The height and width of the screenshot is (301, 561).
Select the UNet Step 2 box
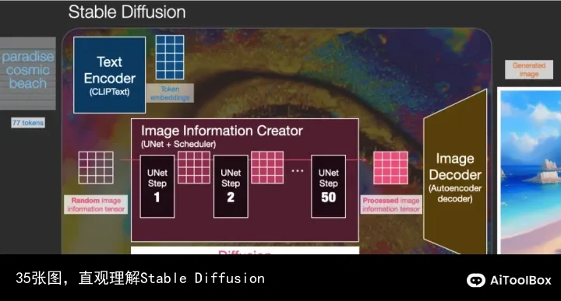(231, 187)
